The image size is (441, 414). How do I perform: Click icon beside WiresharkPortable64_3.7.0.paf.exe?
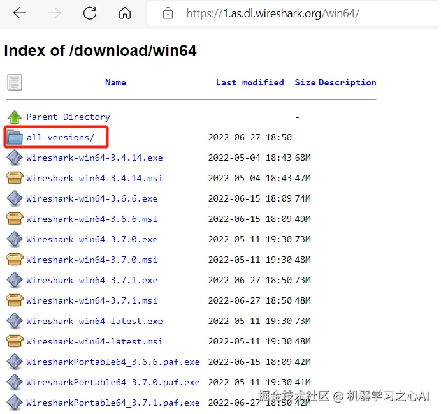(x=15, y=382)
